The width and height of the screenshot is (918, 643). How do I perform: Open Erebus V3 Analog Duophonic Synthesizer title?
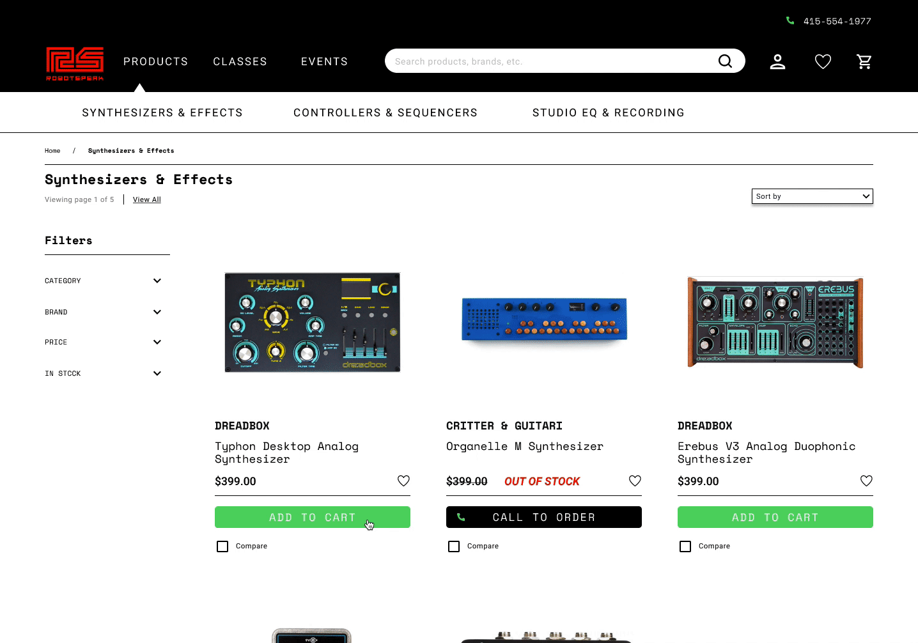766,453
